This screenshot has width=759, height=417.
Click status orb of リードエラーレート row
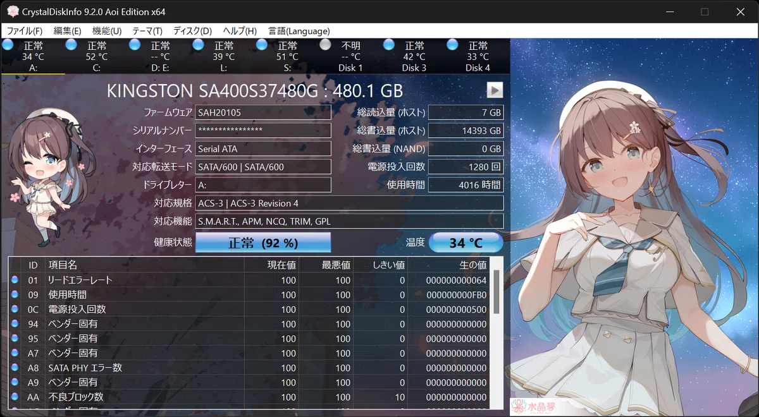15,280
